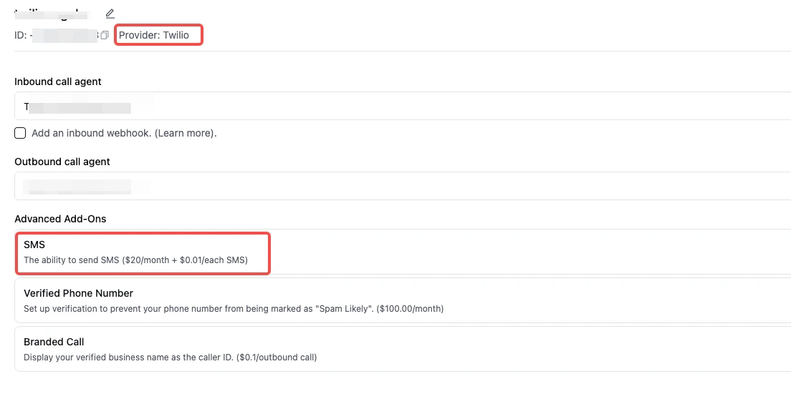Click the Advanced Add-Ons section header
Viewport: 791px width, 414px height.
pyautogui.click(x=60, y=219)
